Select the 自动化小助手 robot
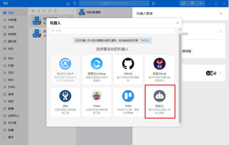 coord(65,70)
